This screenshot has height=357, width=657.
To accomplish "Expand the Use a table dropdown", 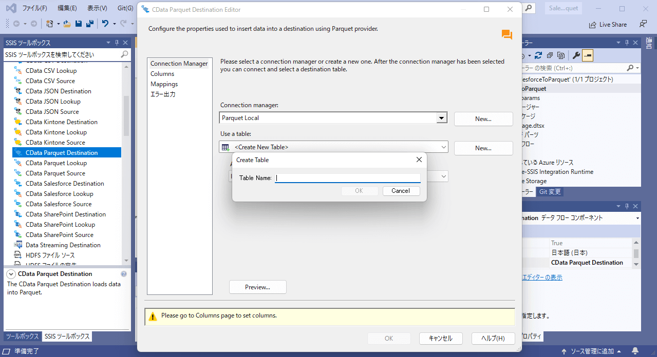I will 444,148.
